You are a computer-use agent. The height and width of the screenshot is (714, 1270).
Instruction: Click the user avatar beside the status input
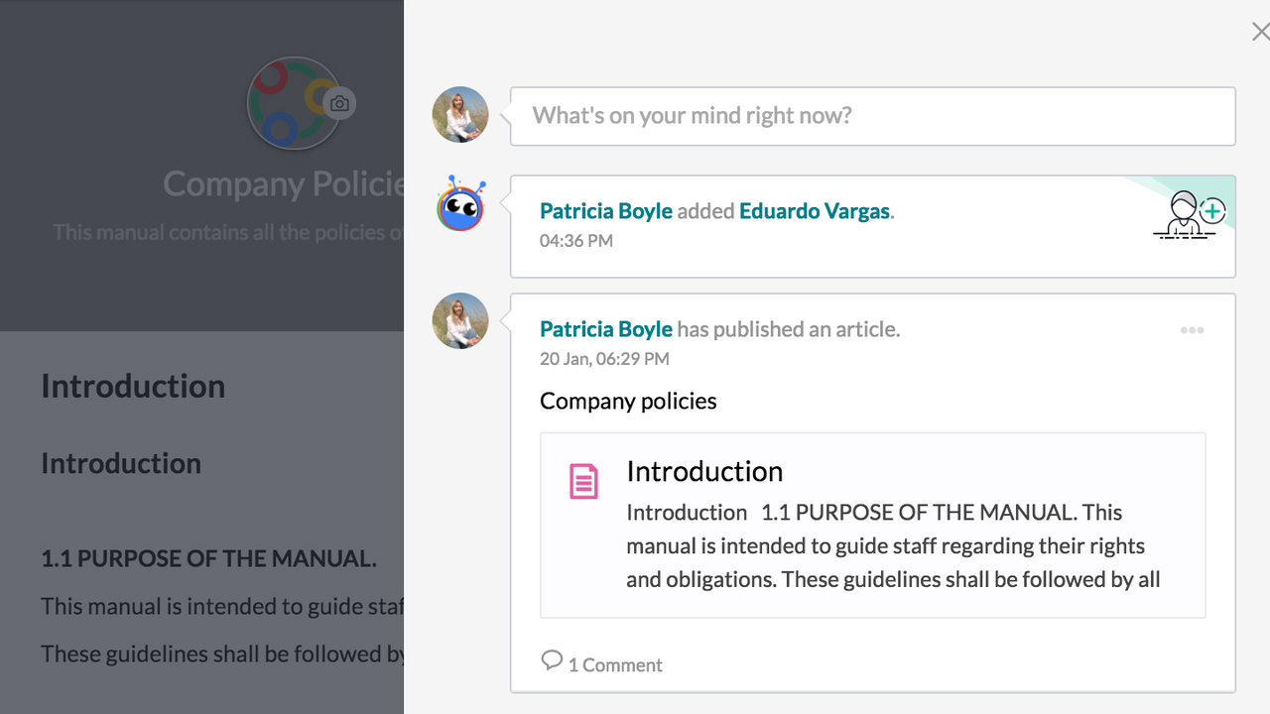(x=460, y=115)
